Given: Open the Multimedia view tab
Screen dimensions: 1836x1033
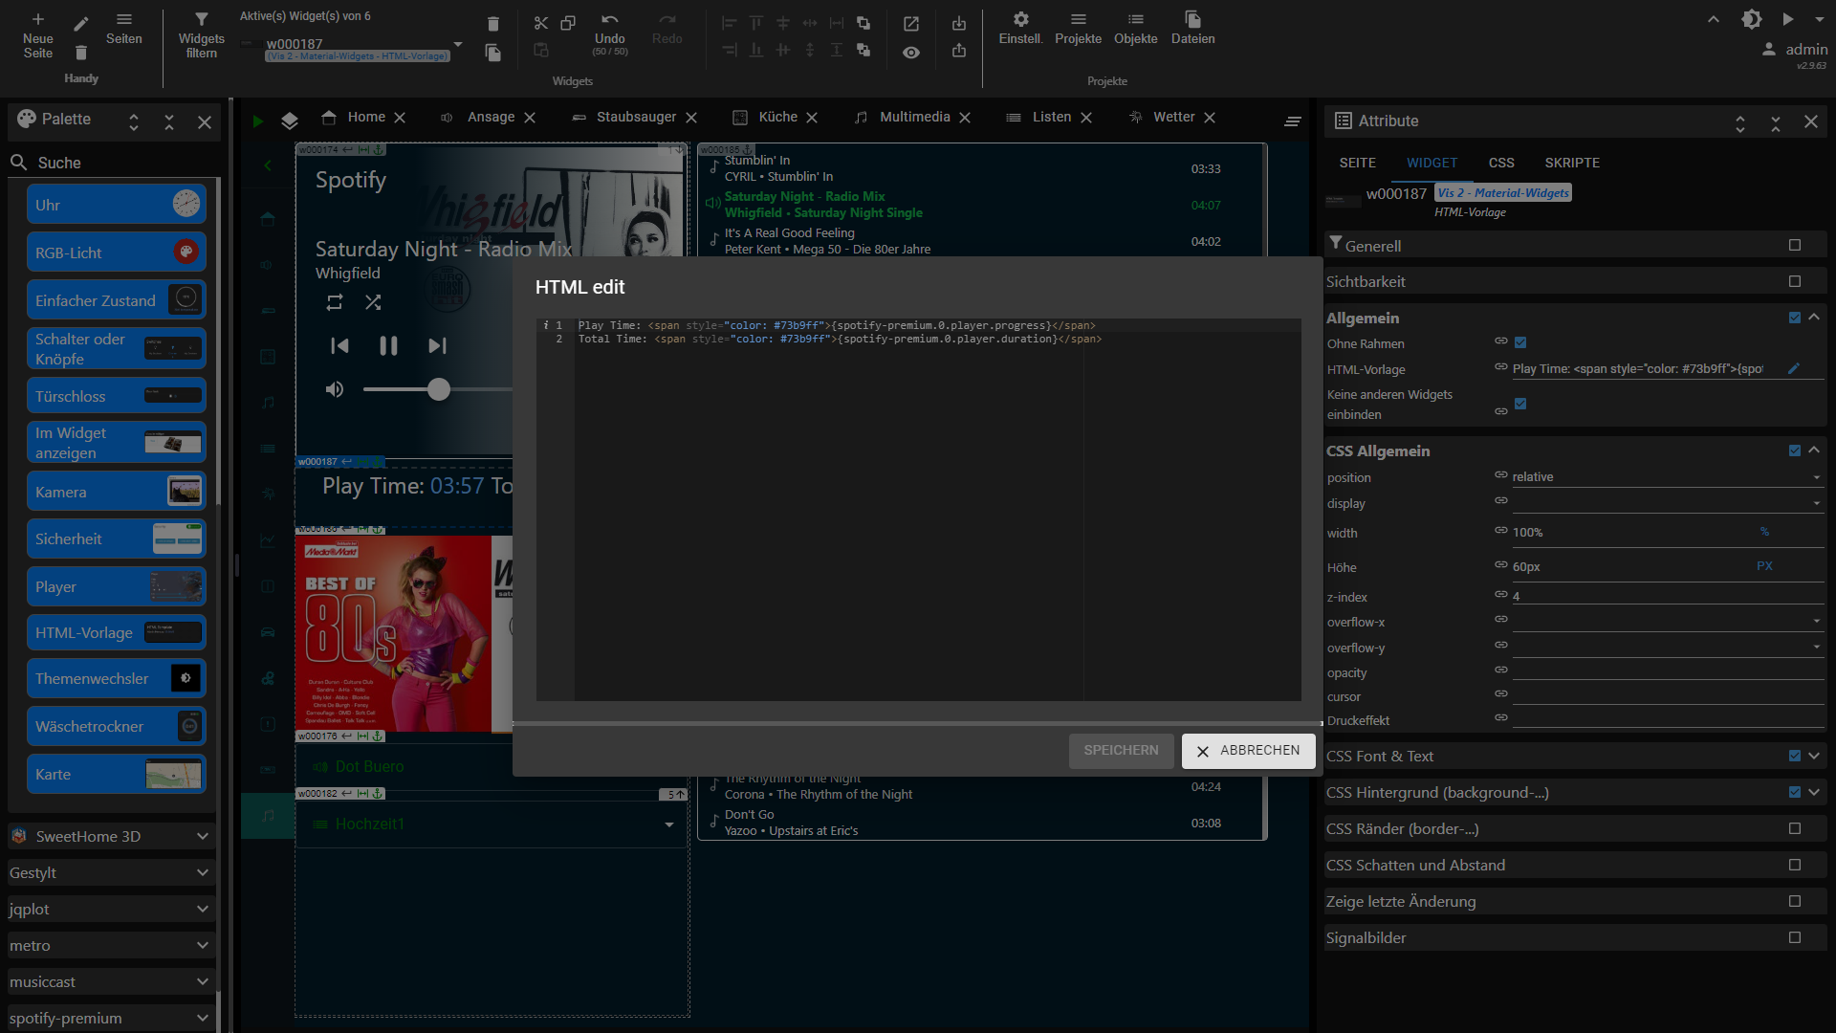Looking at the screenshot, I should (x=914, y=117).
